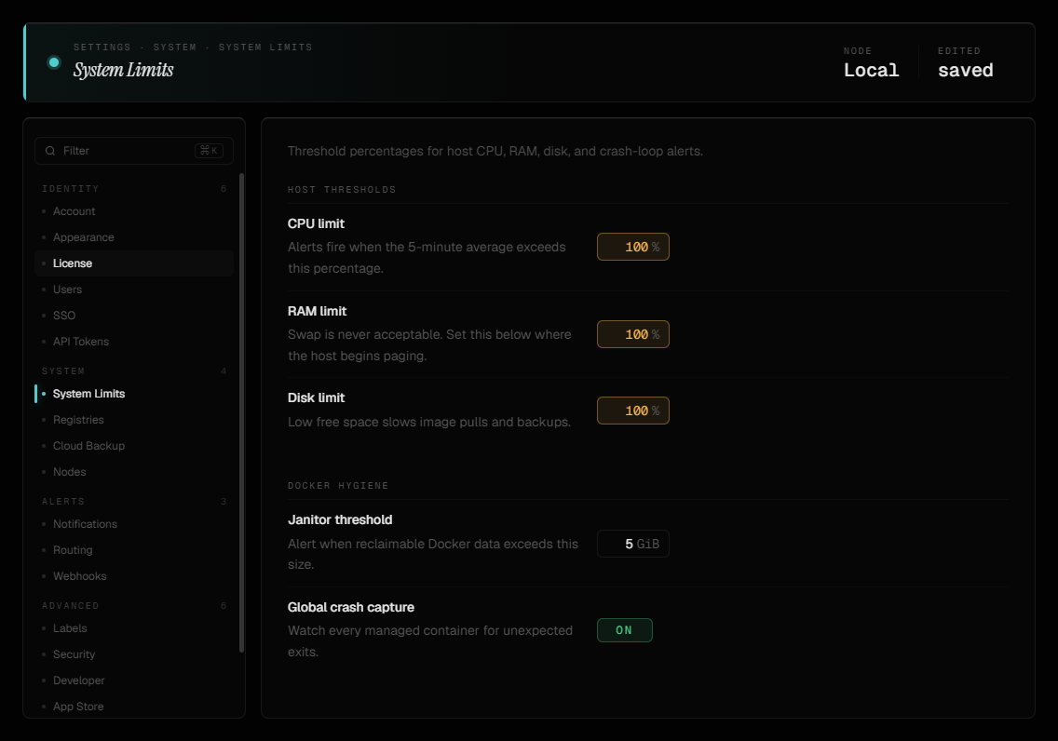Viewport: 1058px width, 741px height.
Task: Click the Disk limit label
Action: click(316, 397)
